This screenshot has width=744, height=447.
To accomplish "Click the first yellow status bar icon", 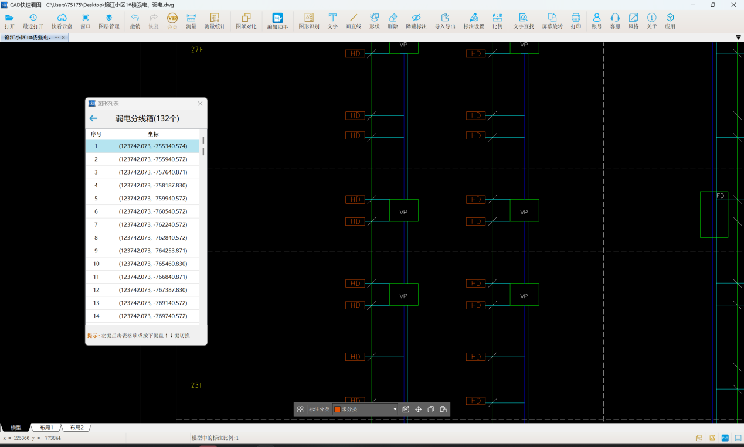I will [x=699, y=438].
